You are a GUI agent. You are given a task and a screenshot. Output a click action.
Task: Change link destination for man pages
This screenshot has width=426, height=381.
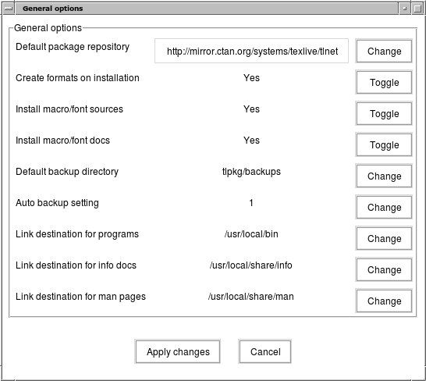coord(384,301)
